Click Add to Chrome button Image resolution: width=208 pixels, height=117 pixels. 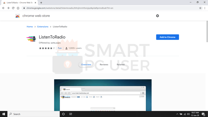[167, 37]
